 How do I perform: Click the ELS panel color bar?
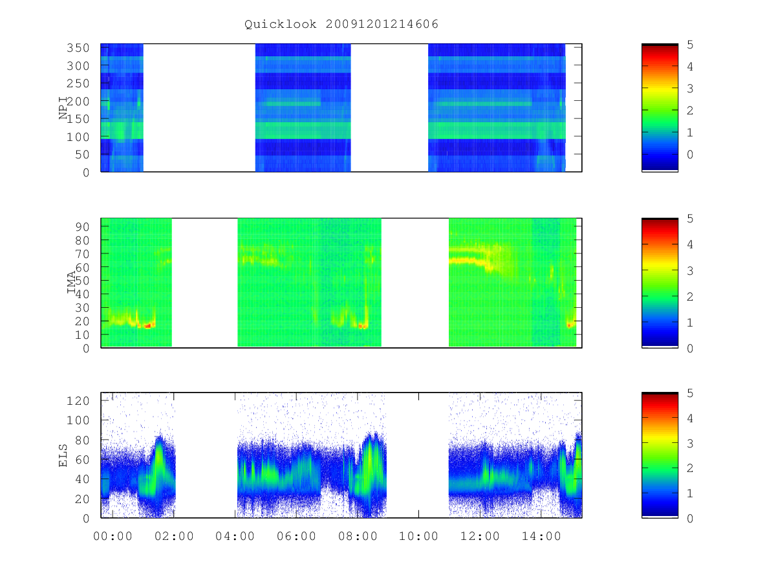point(660,455)
